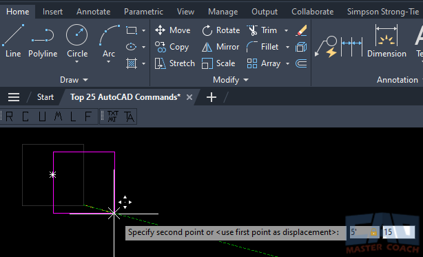Switch to the Annotate ribbon tab
This screenshot has height=257, width=423.
tap(93, 12)
